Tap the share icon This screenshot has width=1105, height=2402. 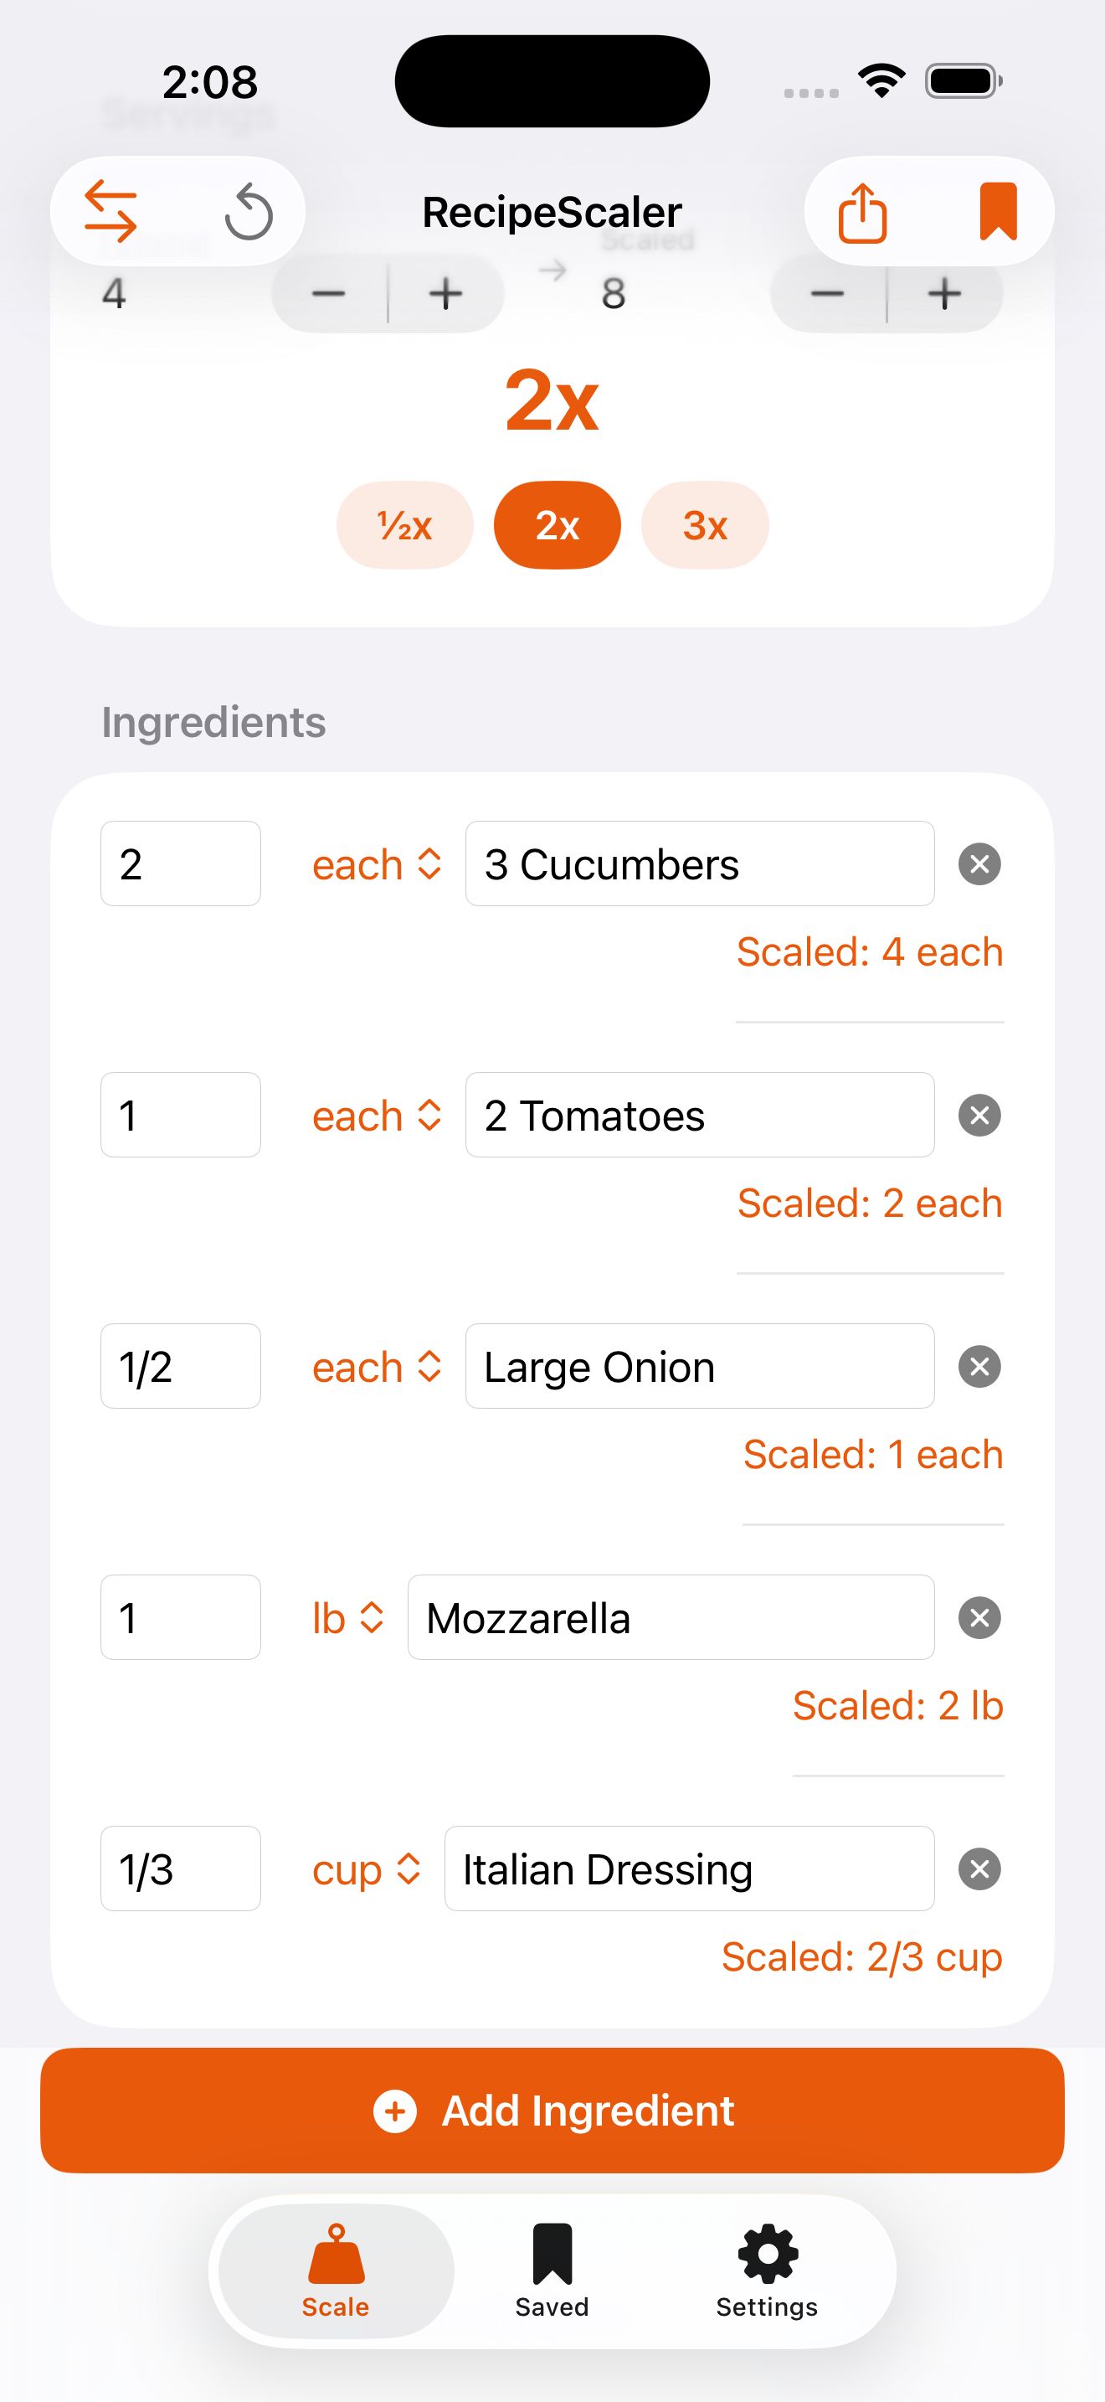[x=862, y=213]
